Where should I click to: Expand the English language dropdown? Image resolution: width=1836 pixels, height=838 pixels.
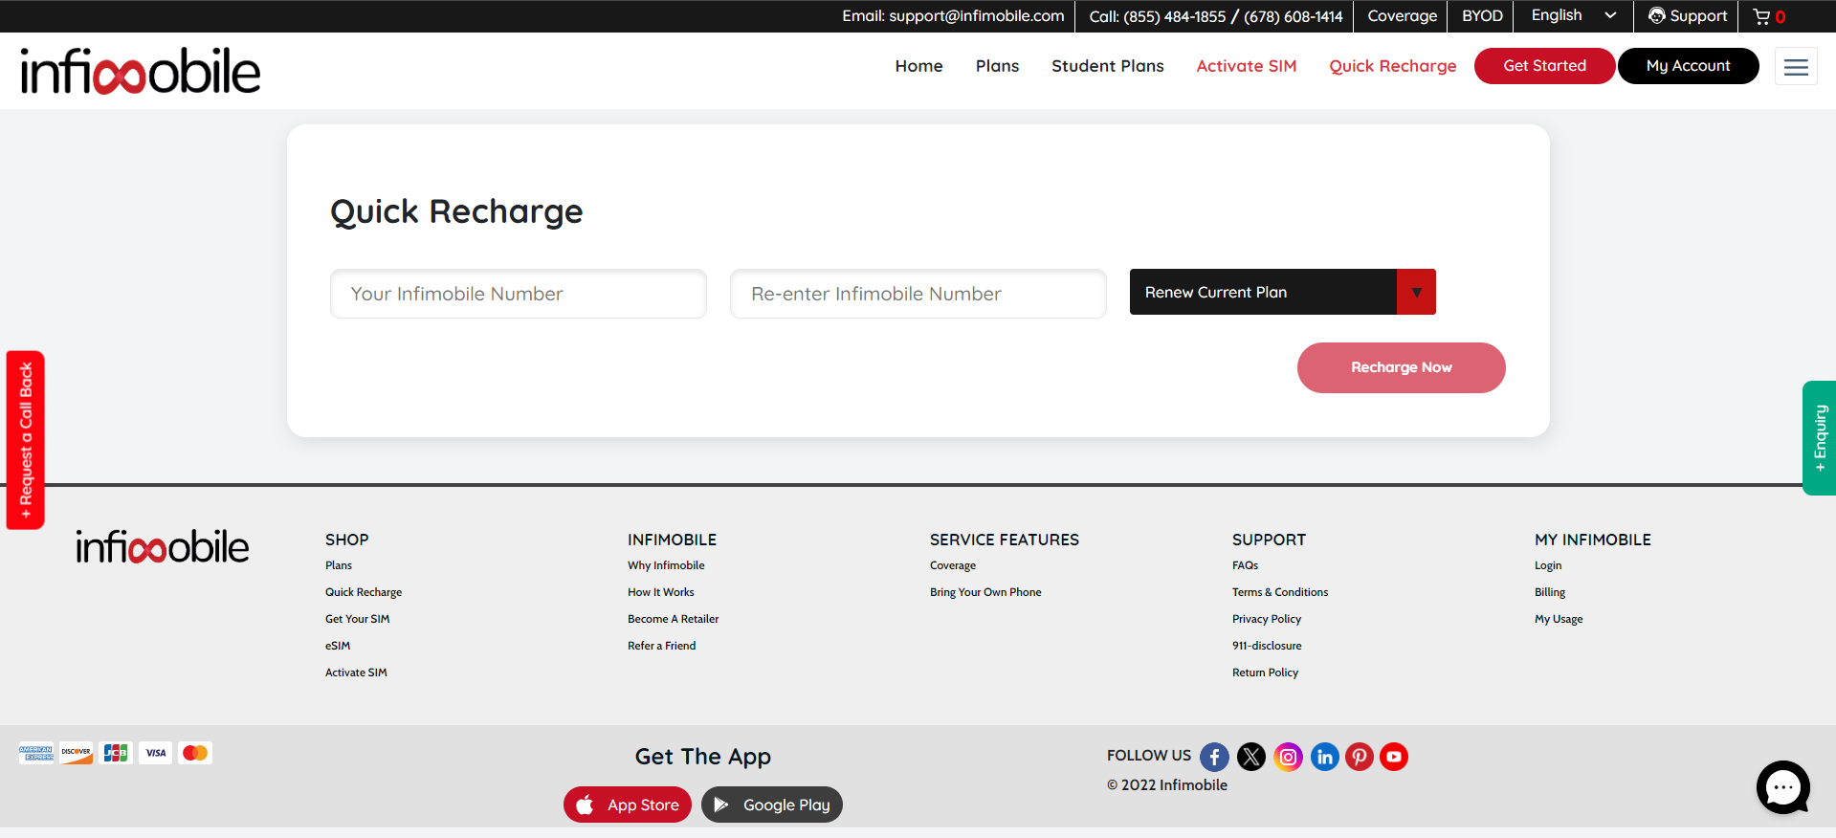[x=1573, y=16]
